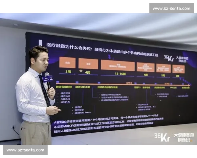This screenshot has height=158, width=197.
Task: Click the 财务模型 bullet item
Action: click(79, 110)
